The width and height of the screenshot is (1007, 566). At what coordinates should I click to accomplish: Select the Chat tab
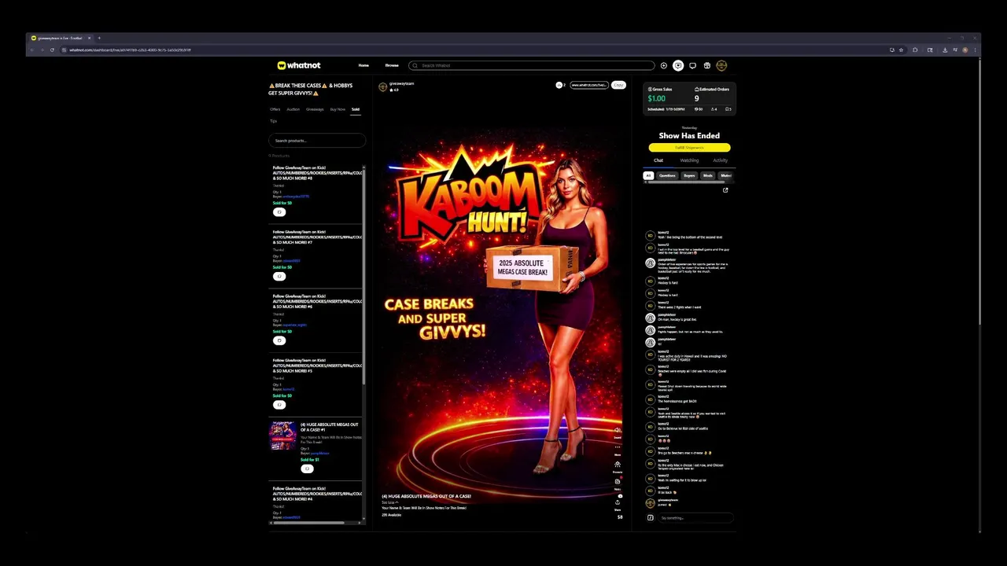[x=658, y=160]
